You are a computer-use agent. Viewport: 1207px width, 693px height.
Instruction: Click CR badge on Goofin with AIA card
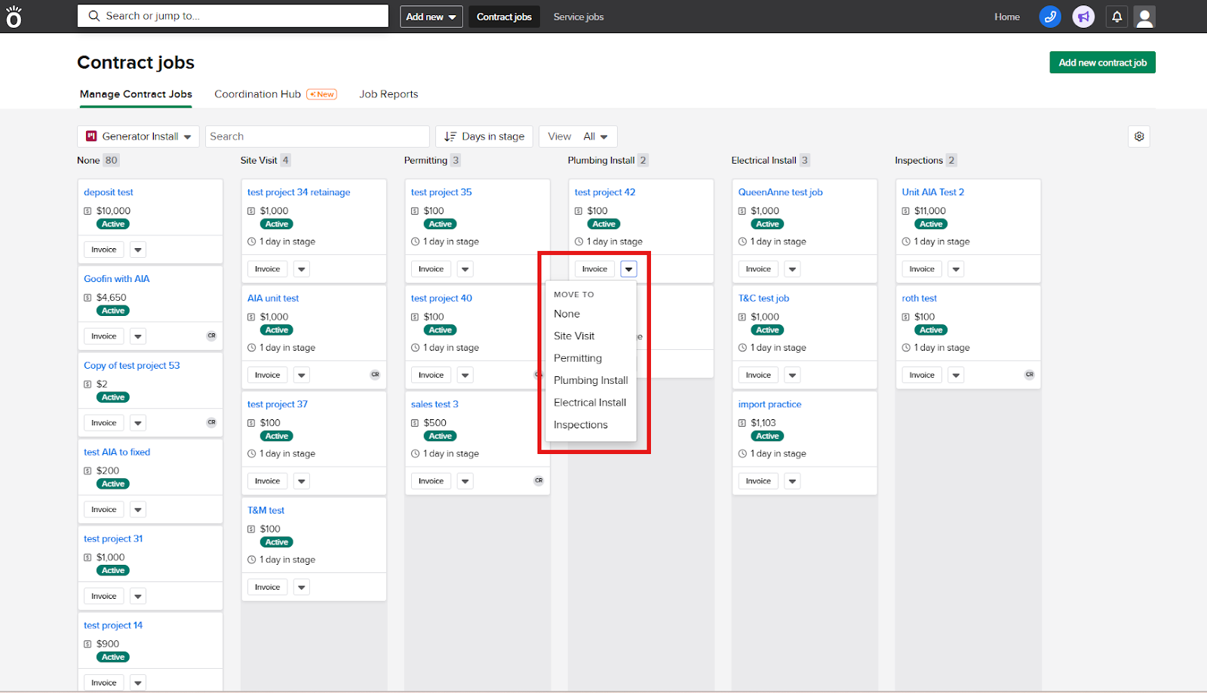211,336
